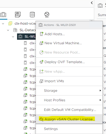
Task: Choose Add Hosts... from the Actions menu
Action: pos(69,34)
